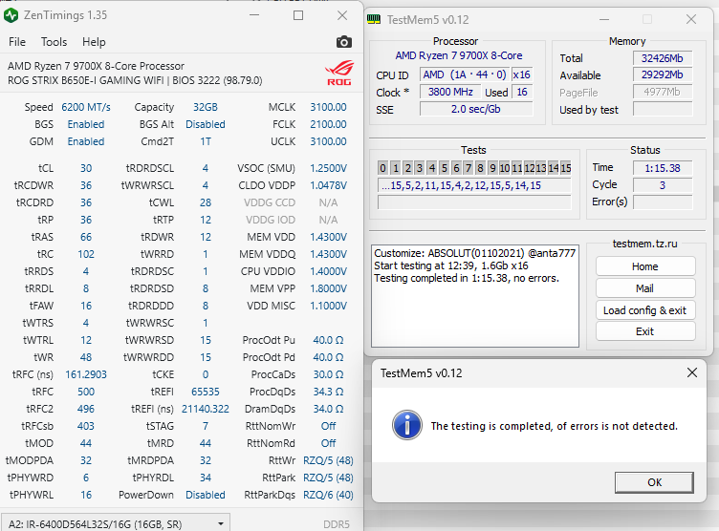Open the File menu
This screenshot has width=719, height=531.
[17, 42]
